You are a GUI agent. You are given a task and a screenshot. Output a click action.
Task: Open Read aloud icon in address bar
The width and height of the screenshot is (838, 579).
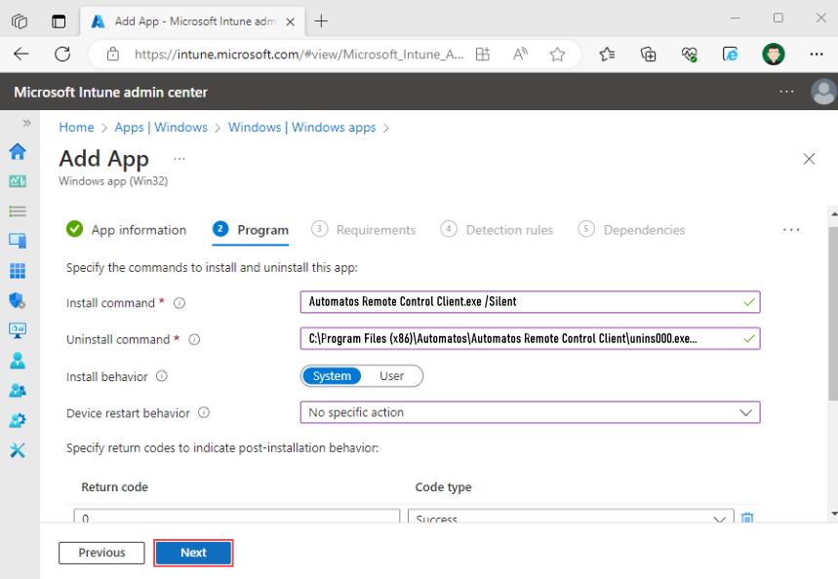coord(520,54)
